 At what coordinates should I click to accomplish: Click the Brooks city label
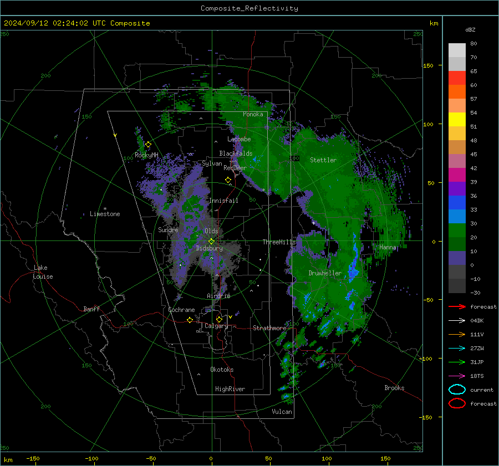click(394, 388)
